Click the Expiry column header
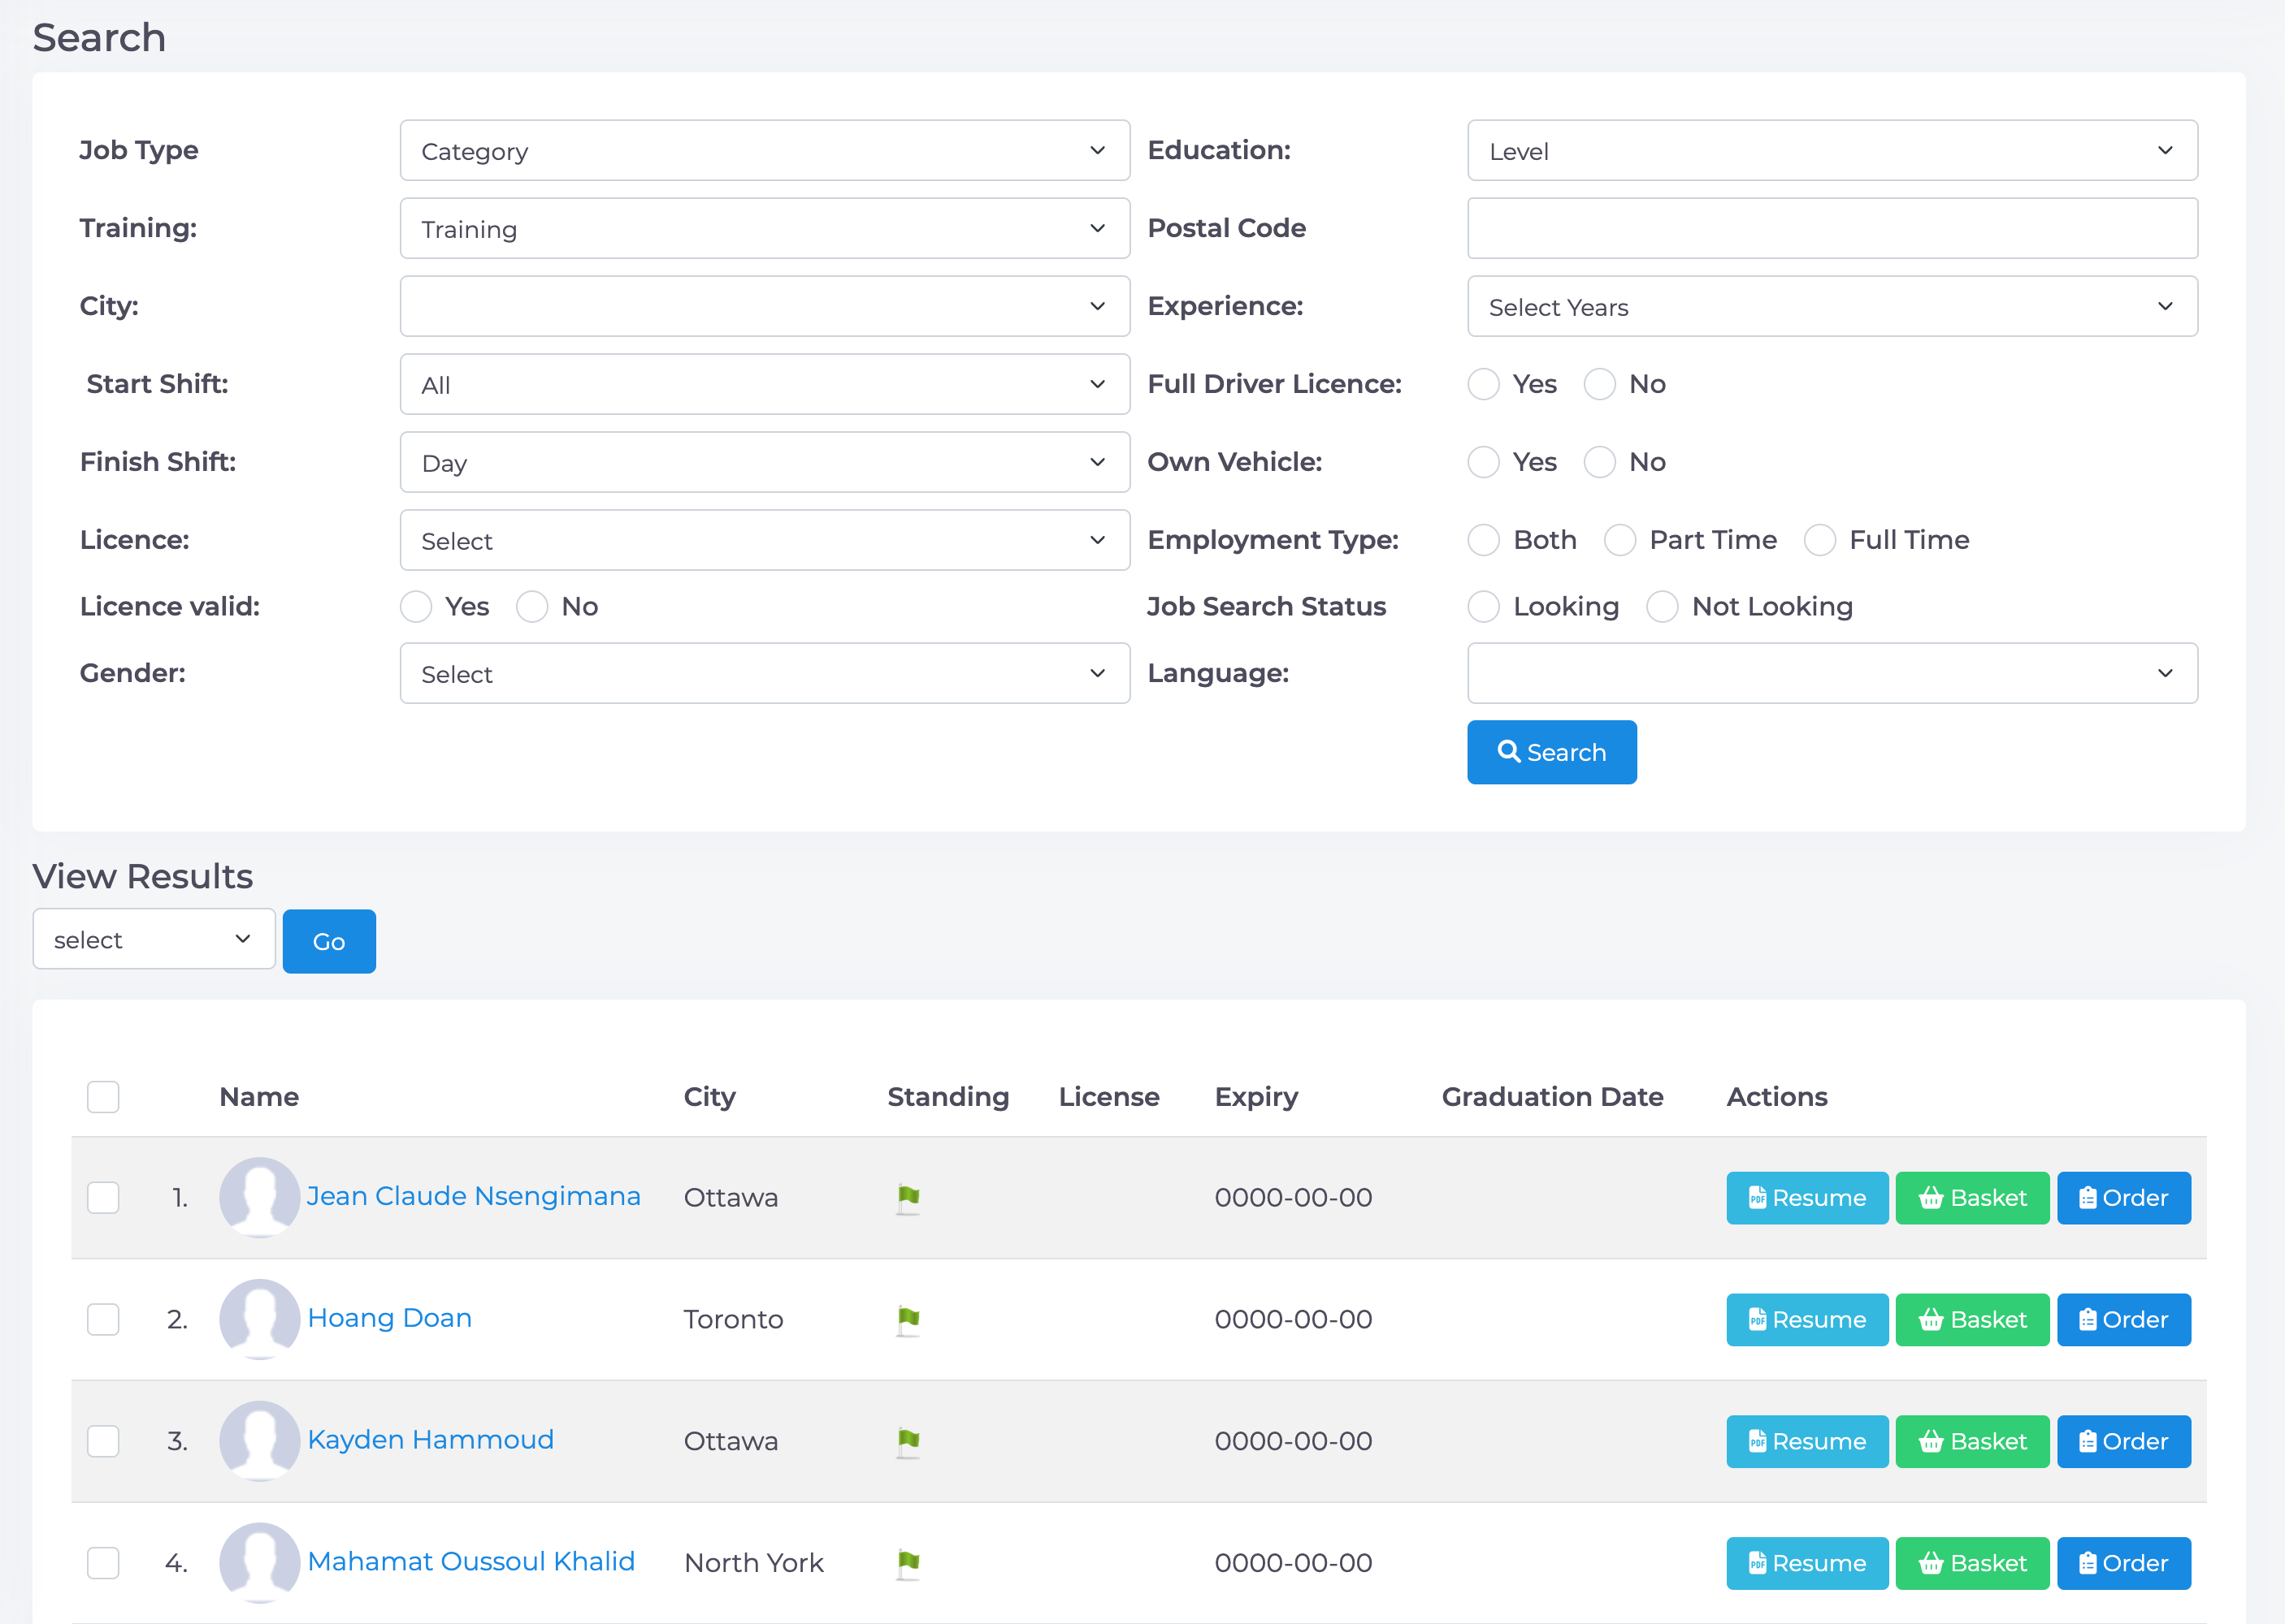Screen dimensions: 2285x1624 click(1256, 1098)
